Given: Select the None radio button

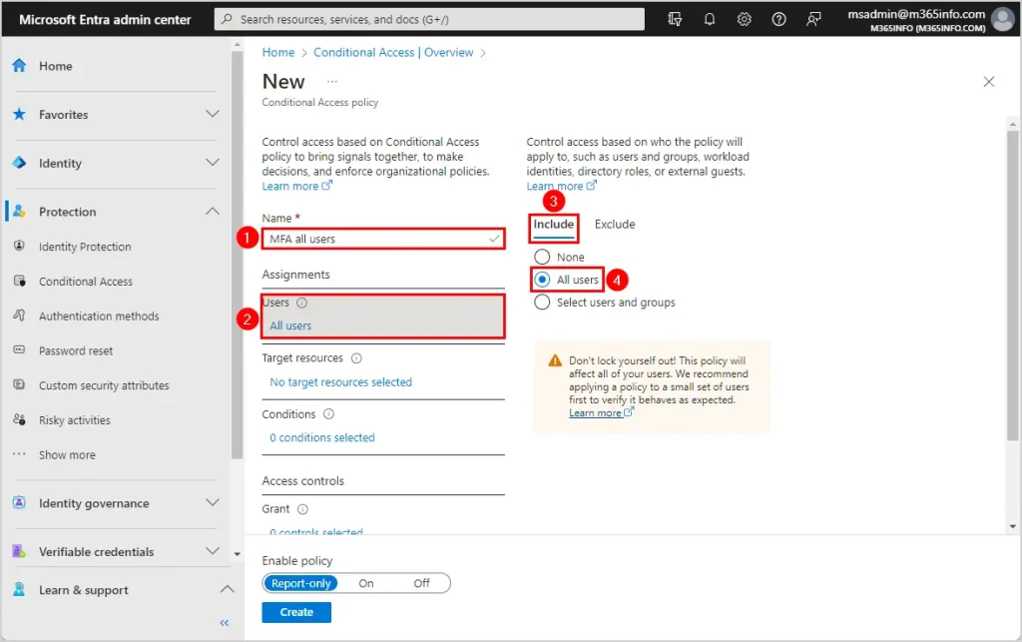Looking at the screenshot, I should [543, 258].
